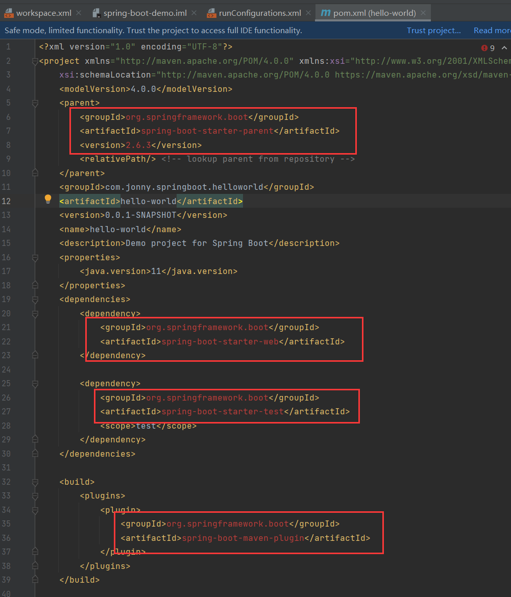Click line number 26 in the gutter
This screenshot has height=597, width=511.
click(x=7, y=397)
